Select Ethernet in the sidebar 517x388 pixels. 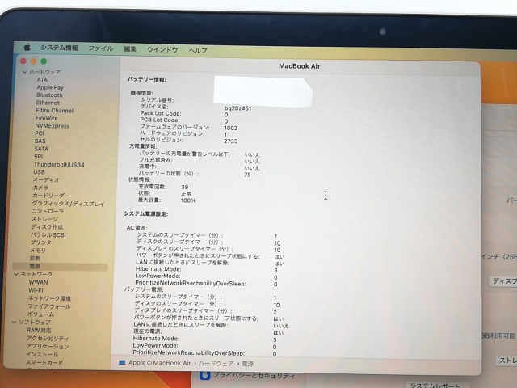tap(48, 103)
